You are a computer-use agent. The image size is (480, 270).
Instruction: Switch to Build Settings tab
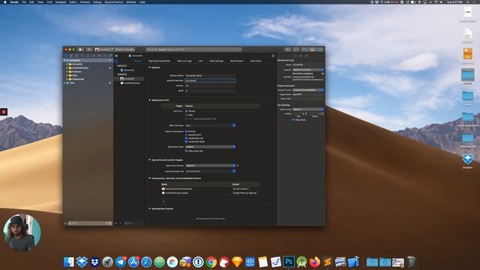[217, 61]
